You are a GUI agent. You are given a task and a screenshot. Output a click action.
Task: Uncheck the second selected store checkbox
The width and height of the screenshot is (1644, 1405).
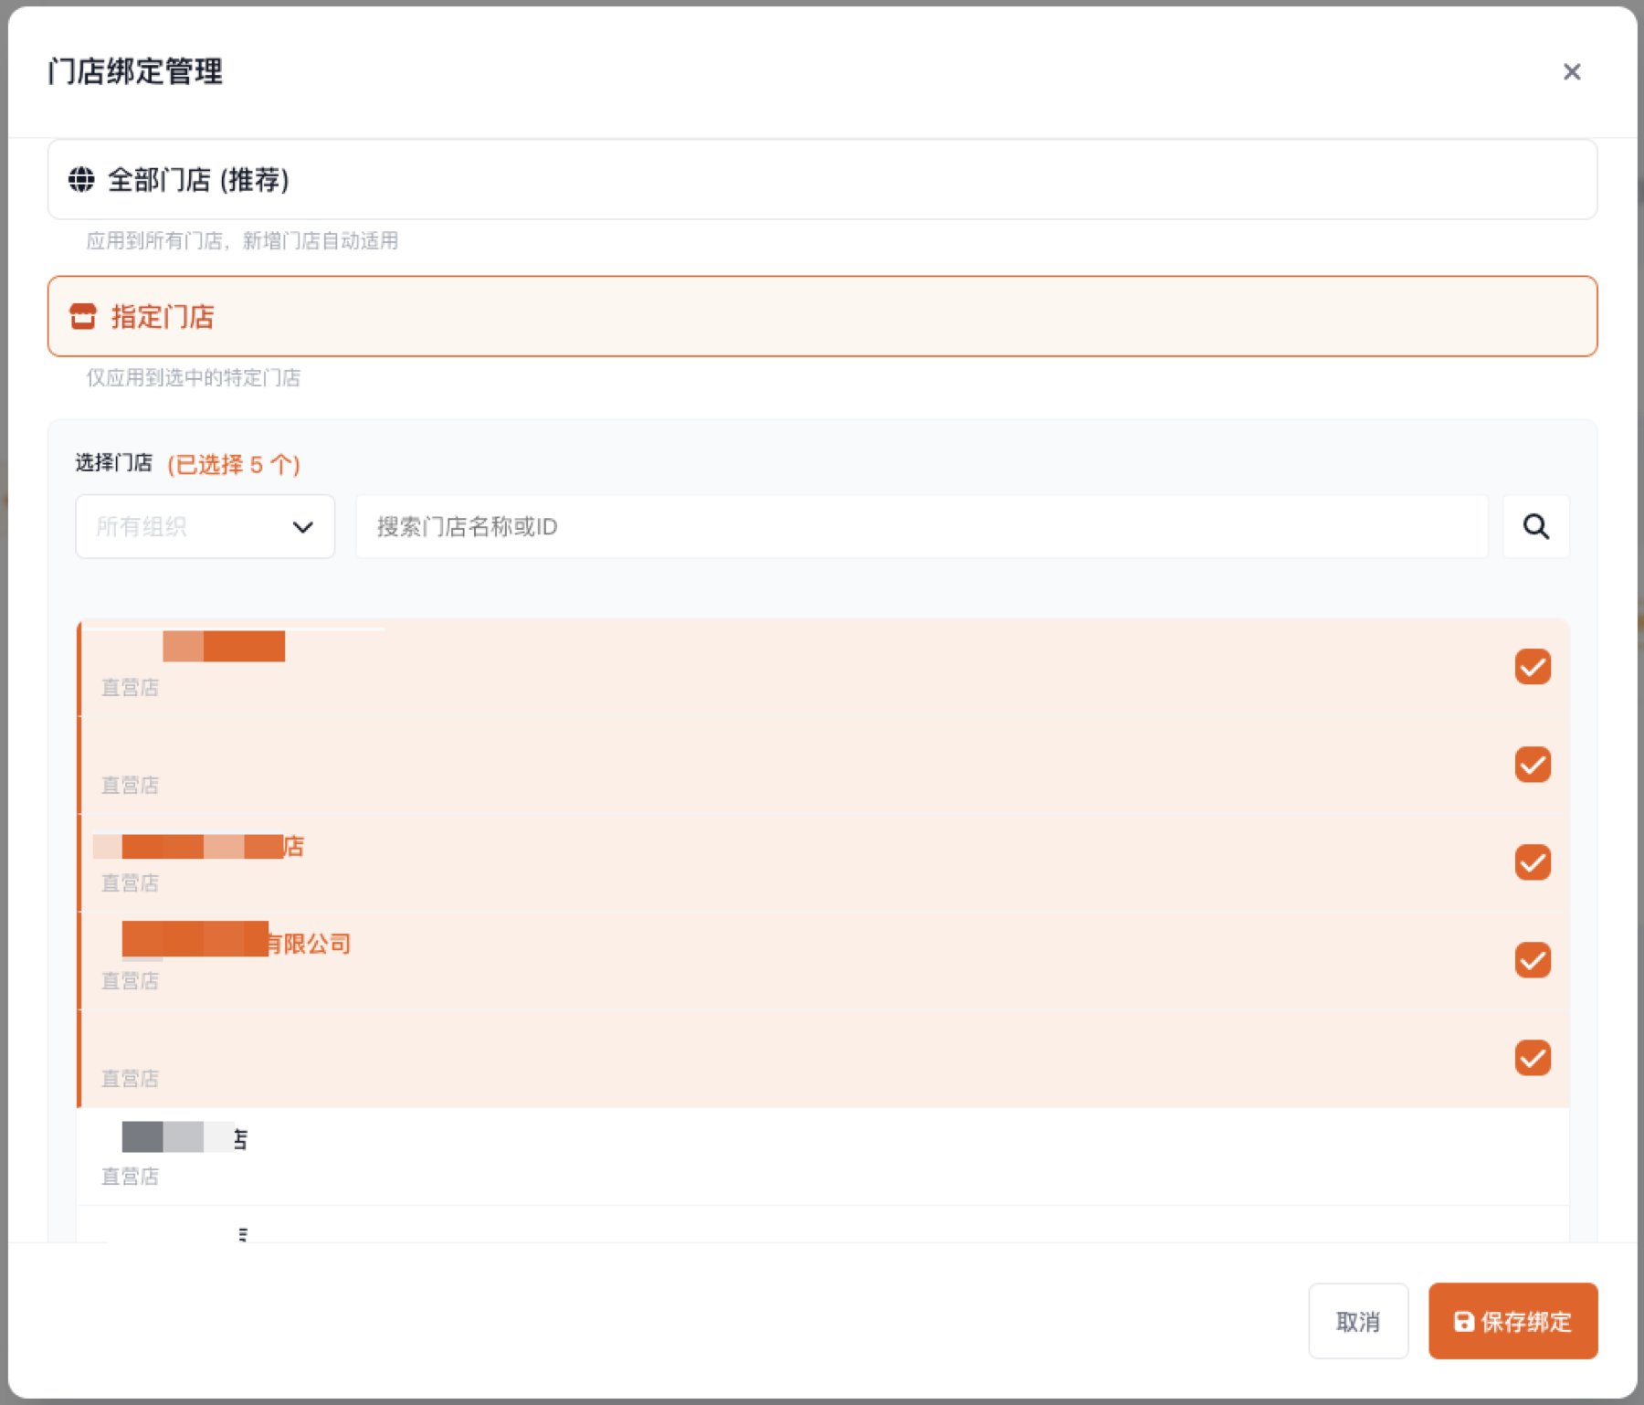coord(1532,765)
